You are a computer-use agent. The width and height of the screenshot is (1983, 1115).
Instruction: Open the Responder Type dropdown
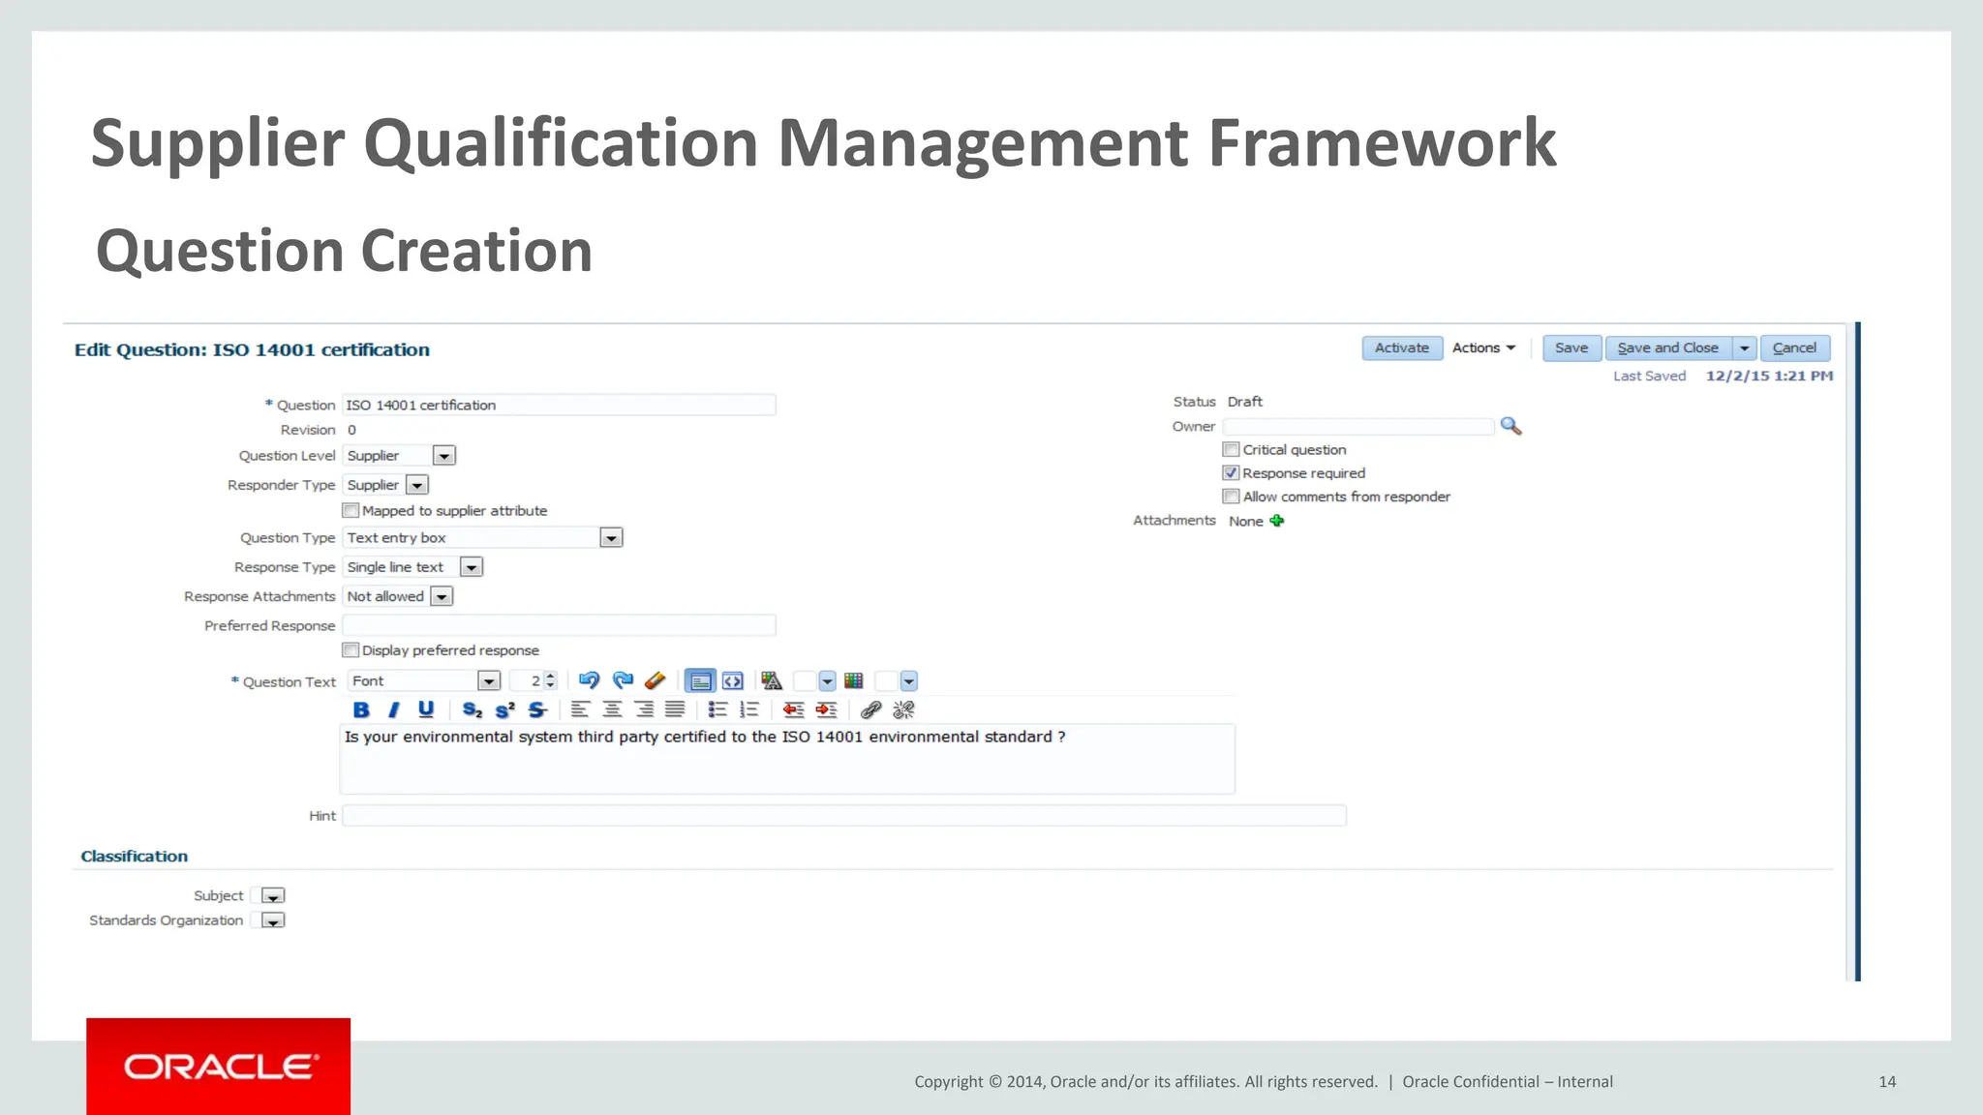coord(417,485)
